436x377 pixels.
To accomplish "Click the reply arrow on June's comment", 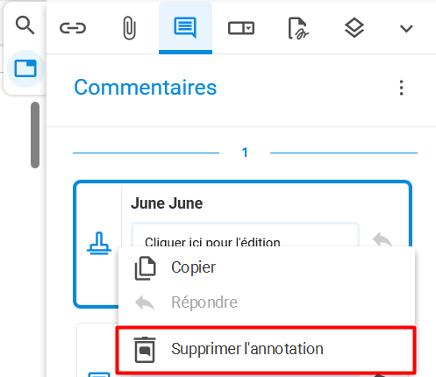I will (x=382, y=239).
